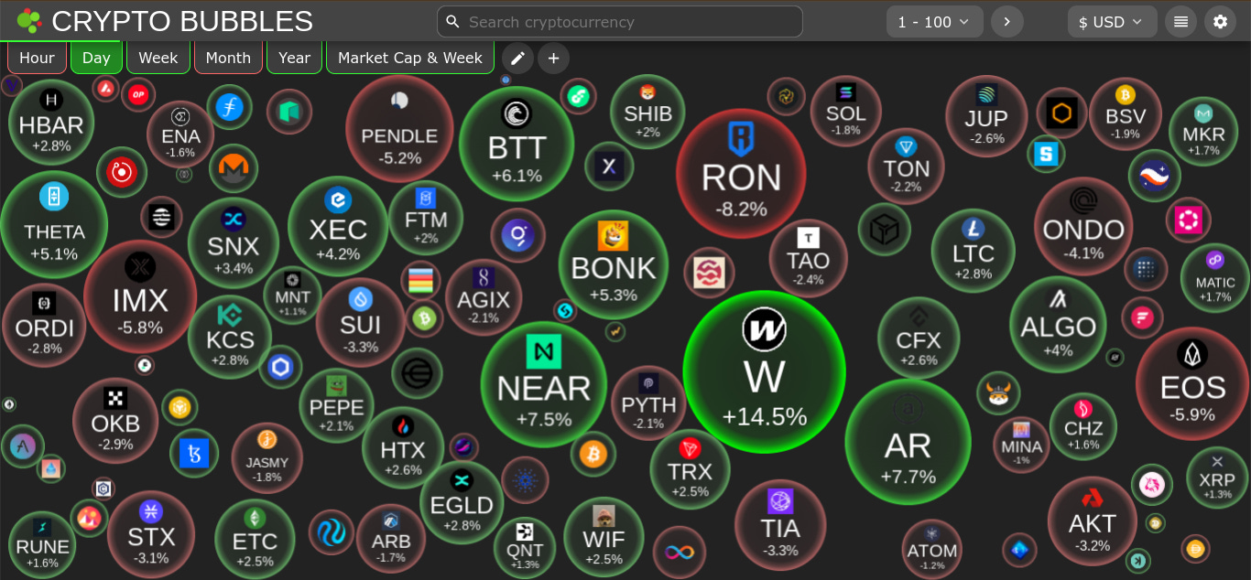Click the BONK dog icon
The width and height of the screenshot is (1251, 580).
point(613,235)
